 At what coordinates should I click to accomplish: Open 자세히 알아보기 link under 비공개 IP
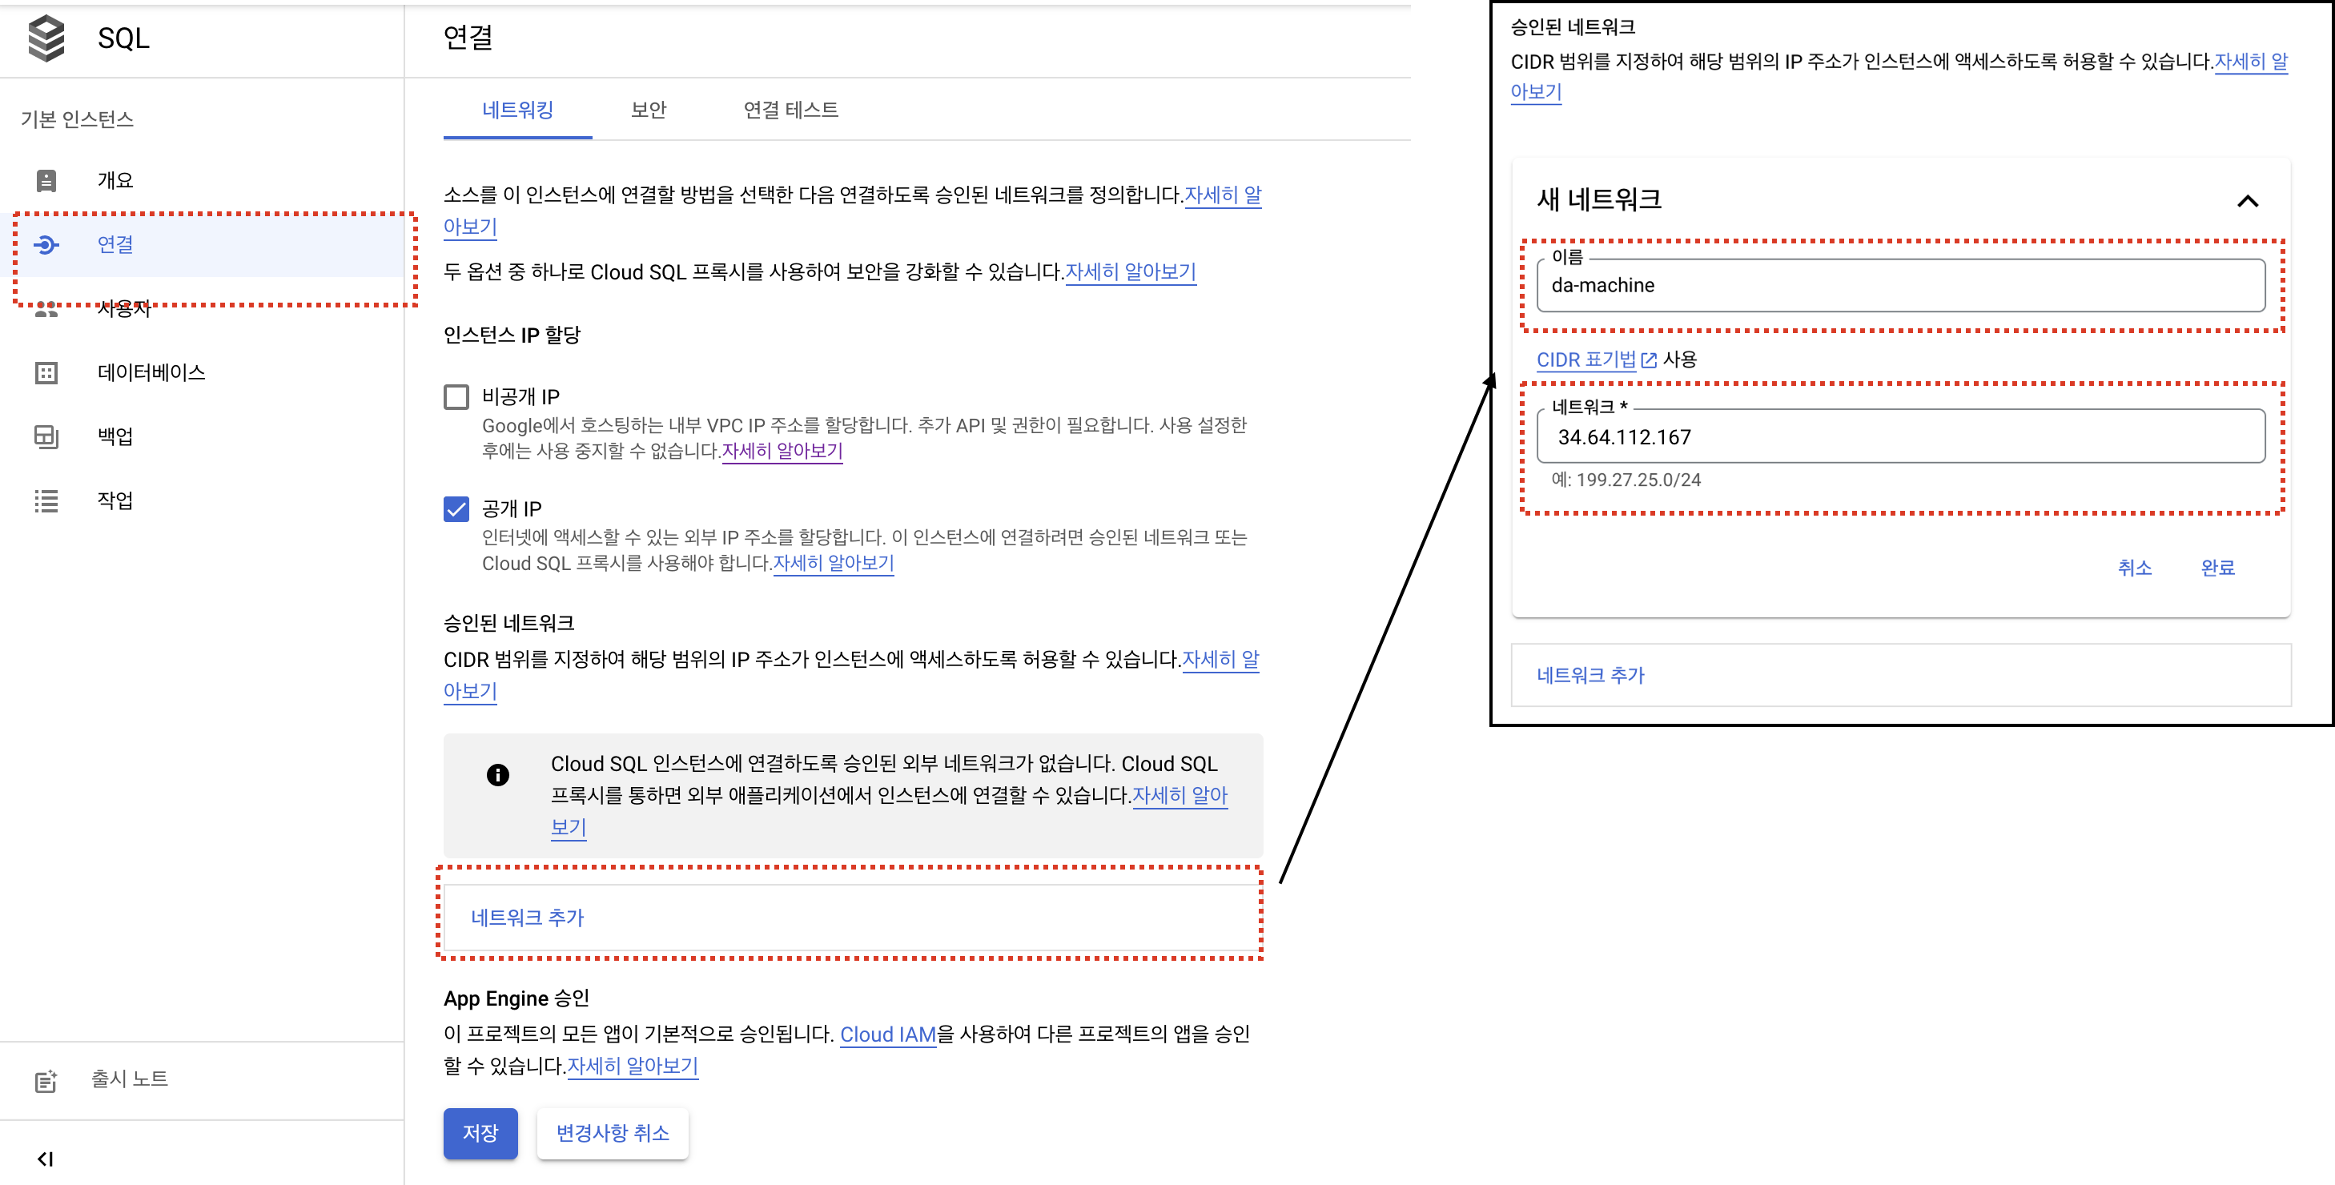point(782,451)
